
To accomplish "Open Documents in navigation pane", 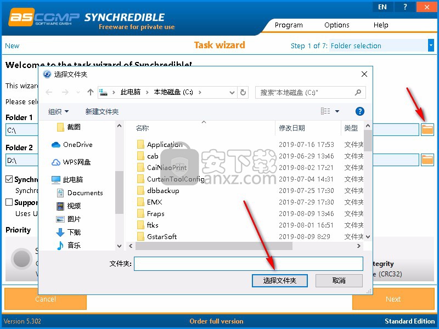I will click(80, 193).
